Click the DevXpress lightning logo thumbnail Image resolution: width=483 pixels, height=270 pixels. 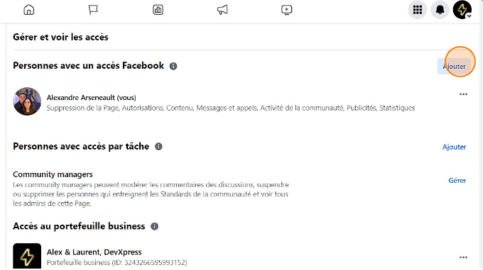click(27, 257)
